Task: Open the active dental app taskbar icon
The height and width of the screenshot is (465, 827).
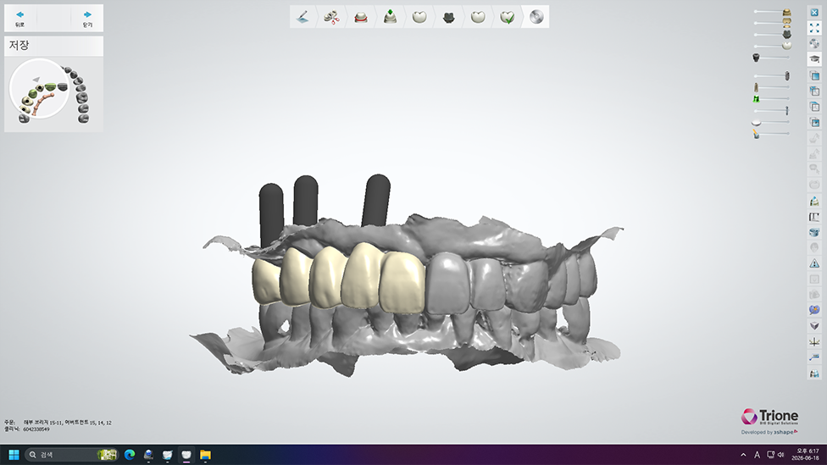Action: (x=186, y=455)
